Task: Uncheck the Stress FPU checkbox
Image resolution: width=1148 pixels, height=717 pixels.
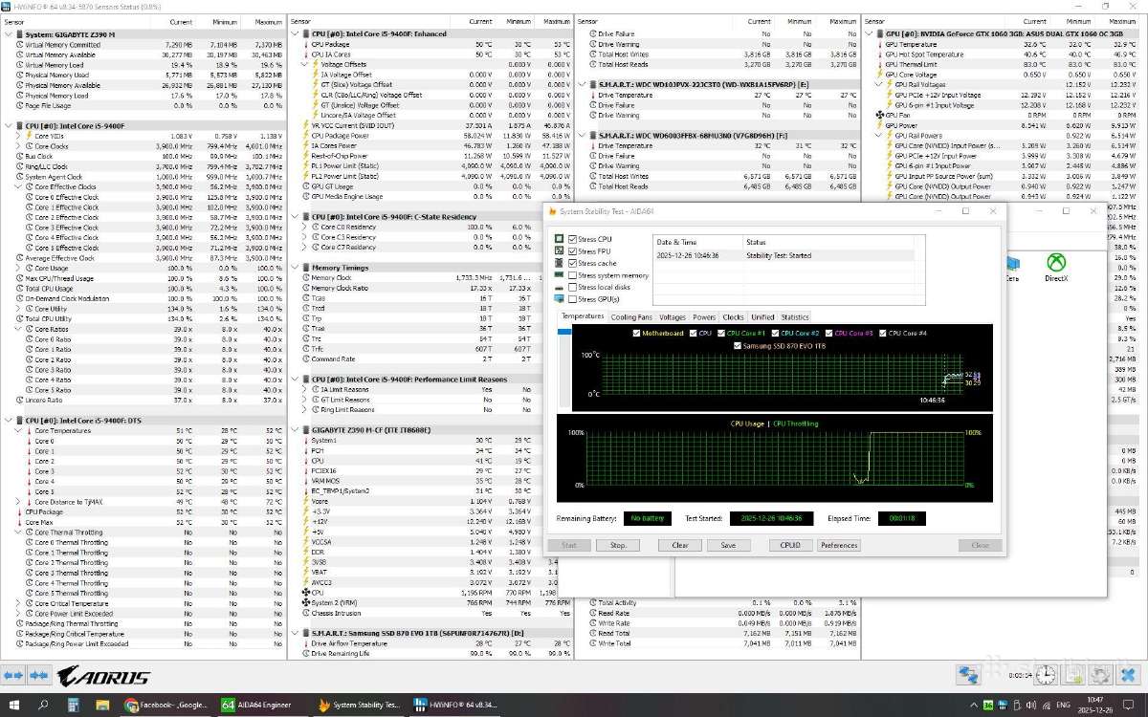Action: coord(572,251)
